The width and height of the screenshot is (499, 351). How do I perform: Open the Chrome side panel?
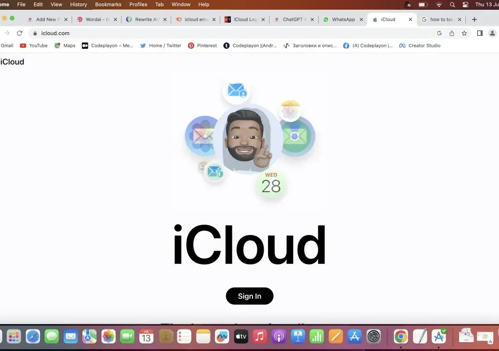coord(480,33)
